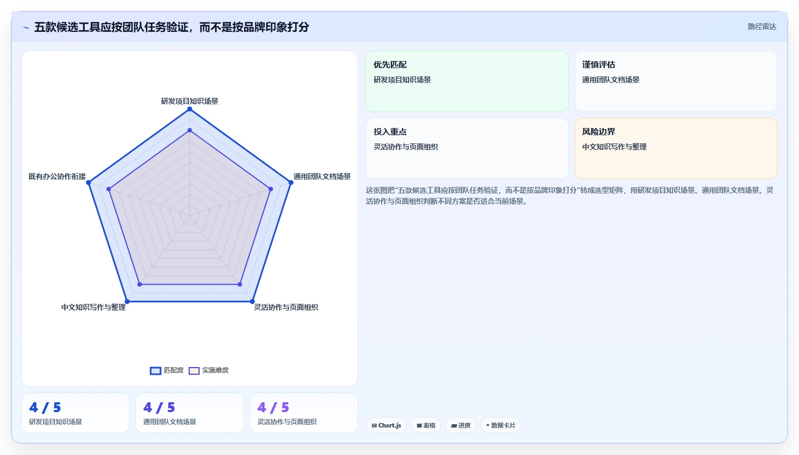
Task: Click the Chart.js tag chip
Action: pyautogui.click(x=386, y=425)
